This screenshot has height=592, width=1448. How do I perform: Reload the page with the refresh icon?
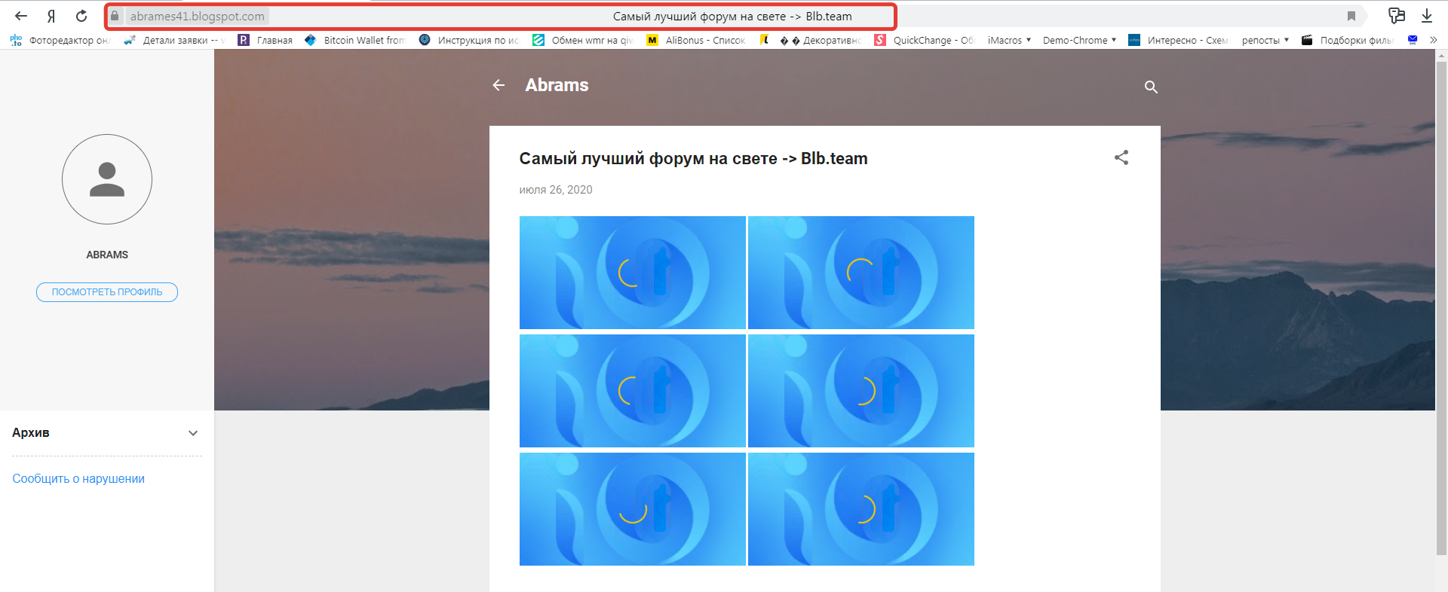(81, 16)
